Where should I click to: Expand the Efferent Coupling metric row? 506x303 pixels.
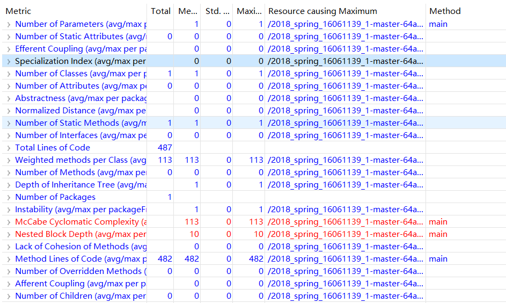point(9,49)
